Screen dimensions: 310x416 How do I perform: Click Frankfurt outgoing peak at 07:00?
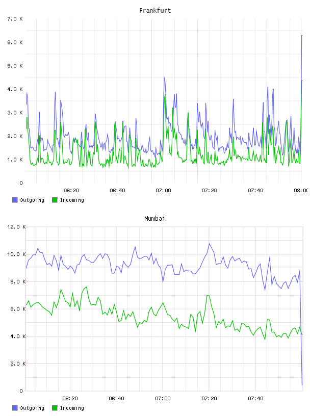[x=164, y=77]
